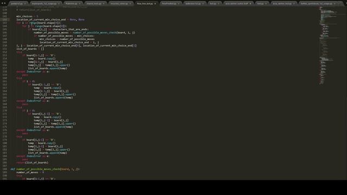This screenshot has height=195, width=347.
Task: Click the tab bar scroll-right arrow
Action: point(5,3)
